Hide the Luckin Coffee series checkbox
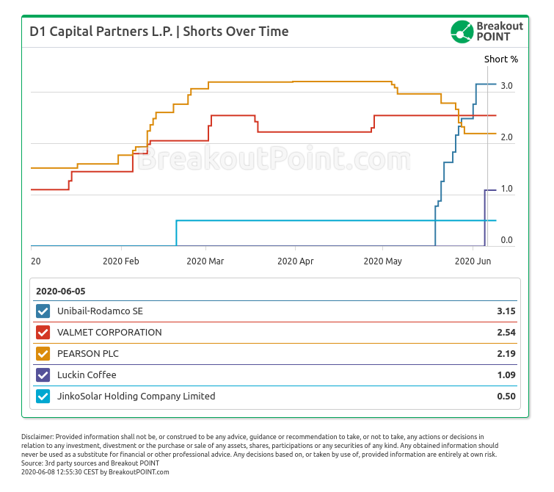 coord(43,375)
